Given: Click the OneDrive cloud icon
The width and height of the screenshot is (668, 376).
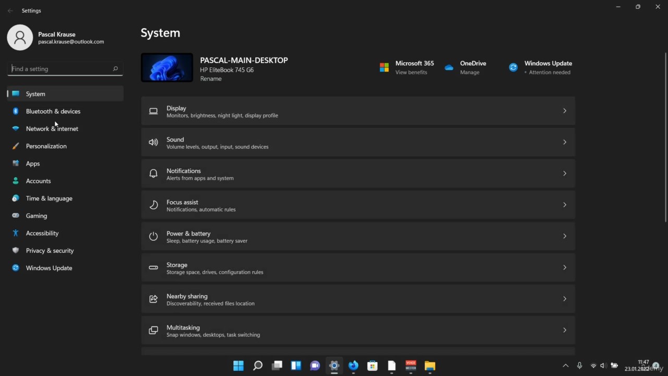Looking at the screenshot, I should tap(449, 67).
